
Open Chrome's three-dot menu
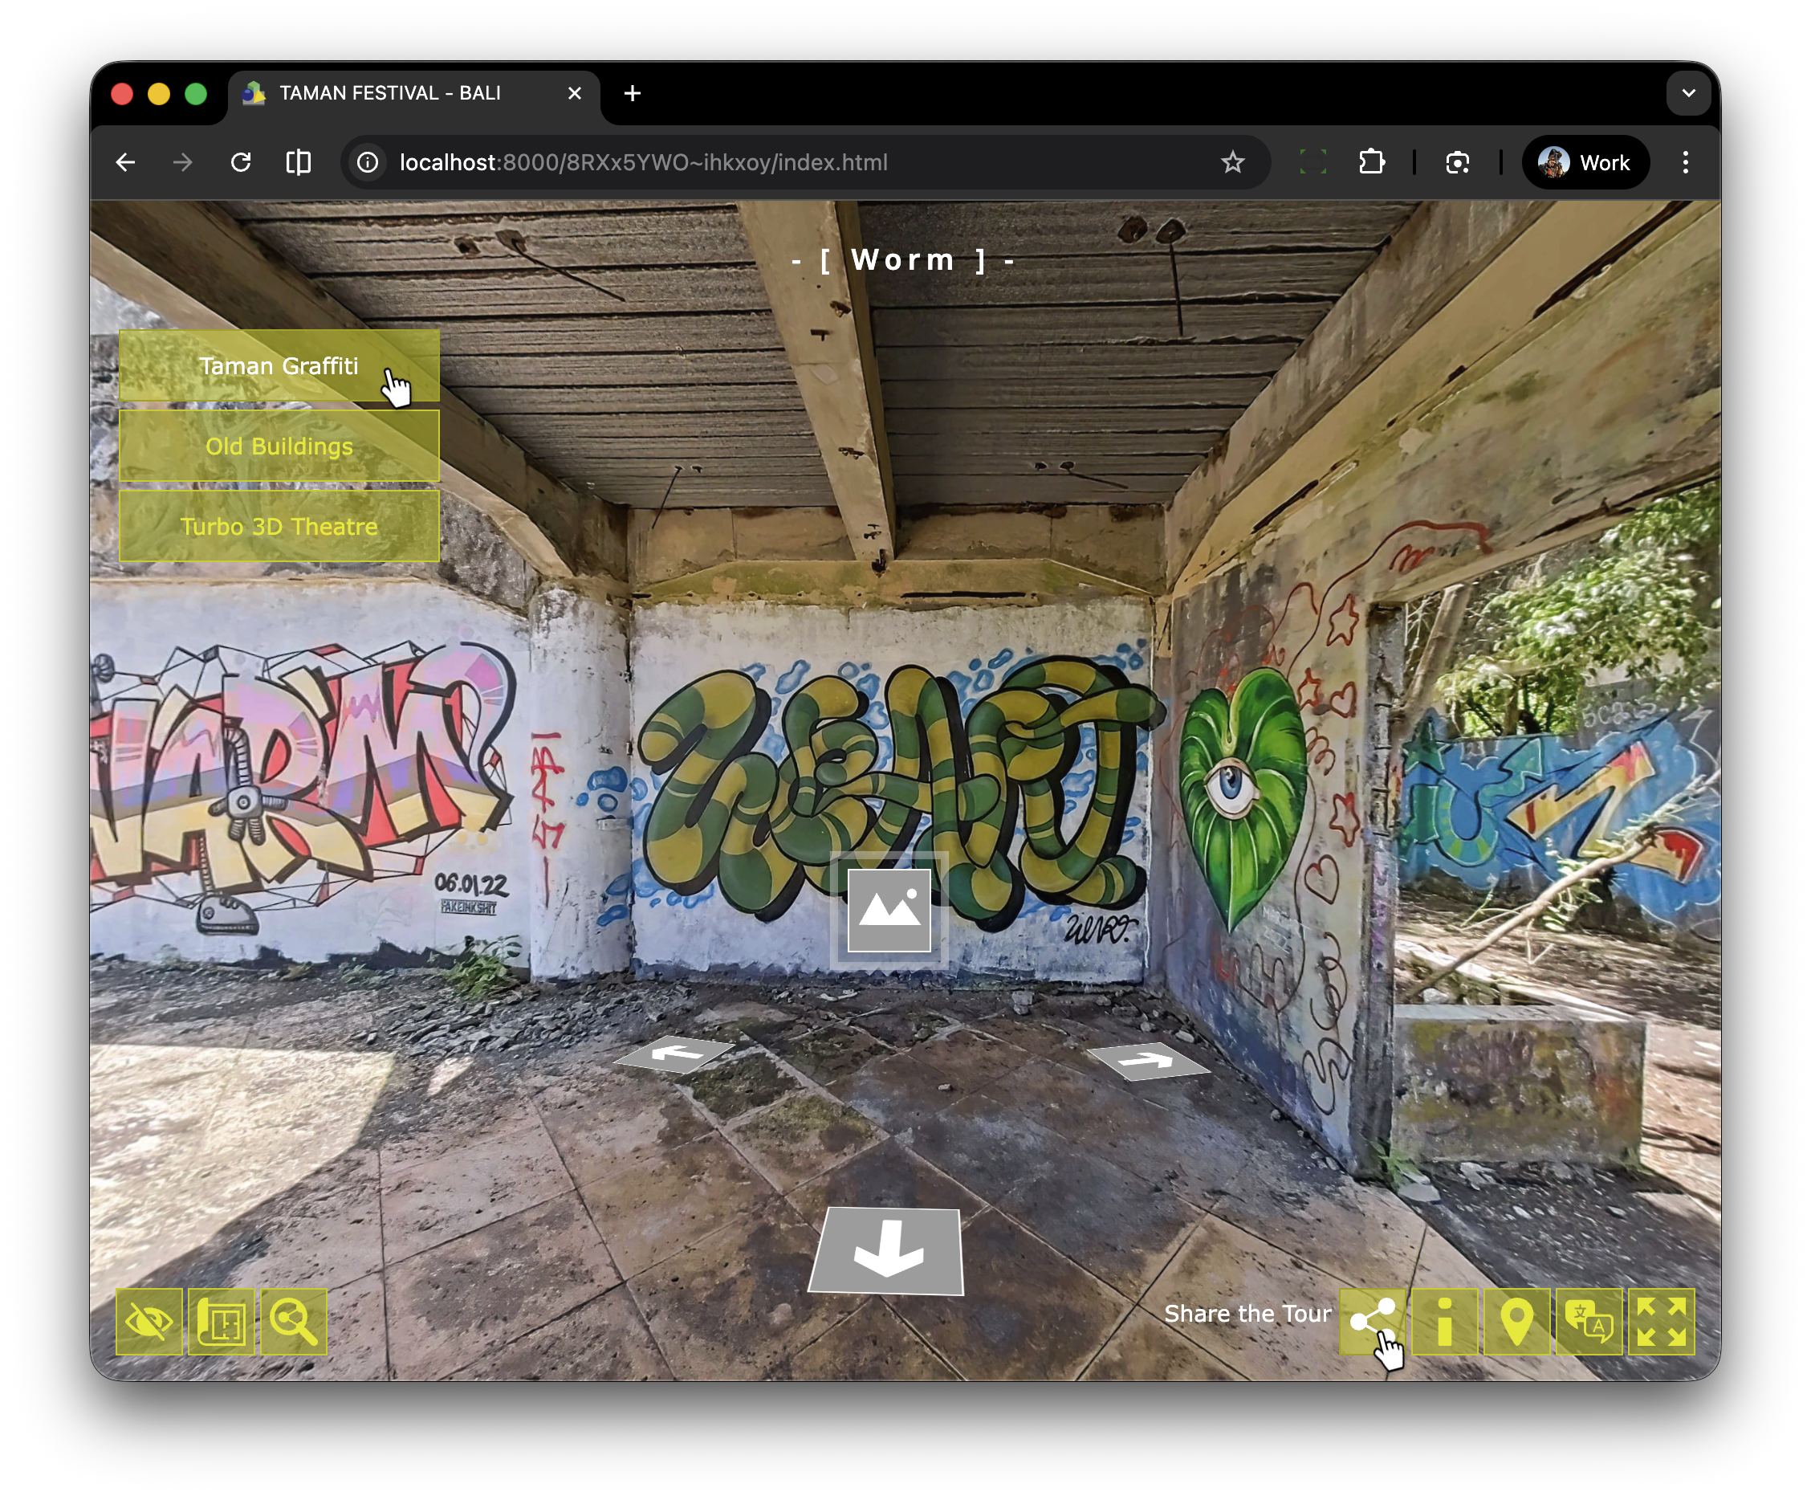[x=1685, y=162]
